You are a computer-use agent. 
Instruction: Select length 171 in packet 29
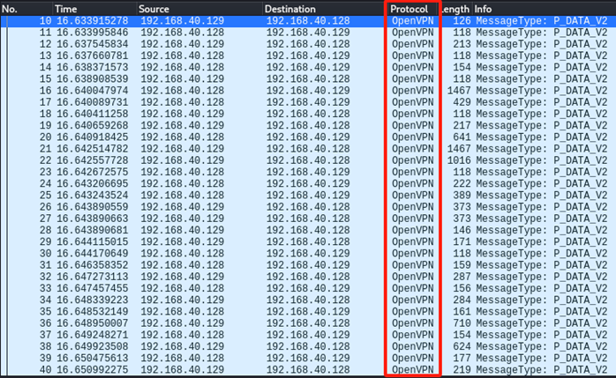pyautogui.click(x=462, y=242)
